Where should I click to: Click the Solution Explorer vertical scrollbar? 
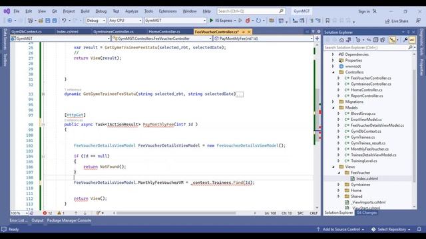pyautogui.click(x=414, y=126)
